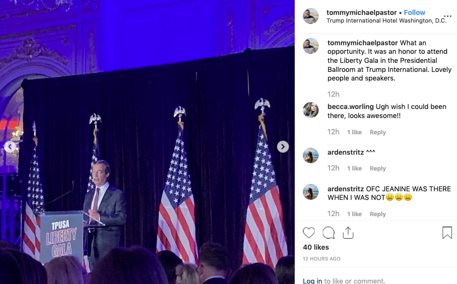View the list of 40 likes

[x=316, y=247]
